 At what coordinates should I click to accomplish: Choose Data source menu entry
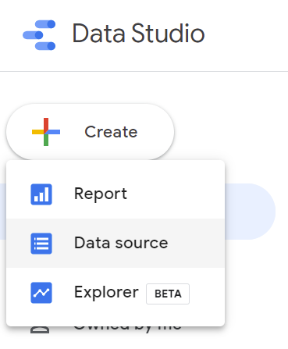[x=116, y=243]
